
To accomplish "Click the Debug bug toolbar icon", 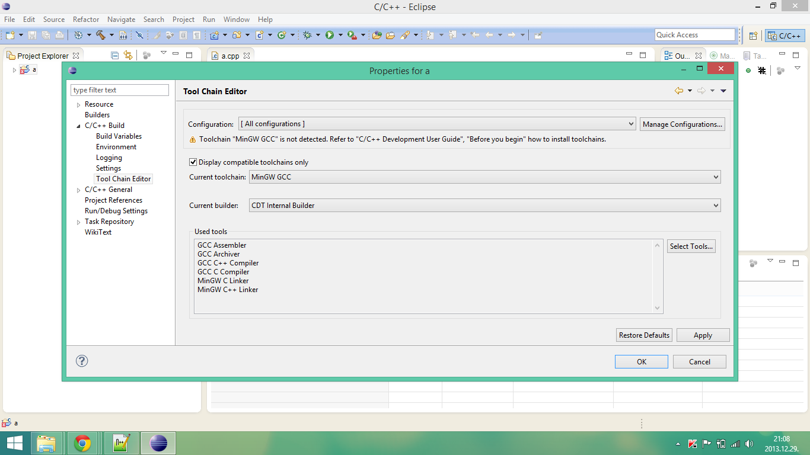I will click(307, 35).
